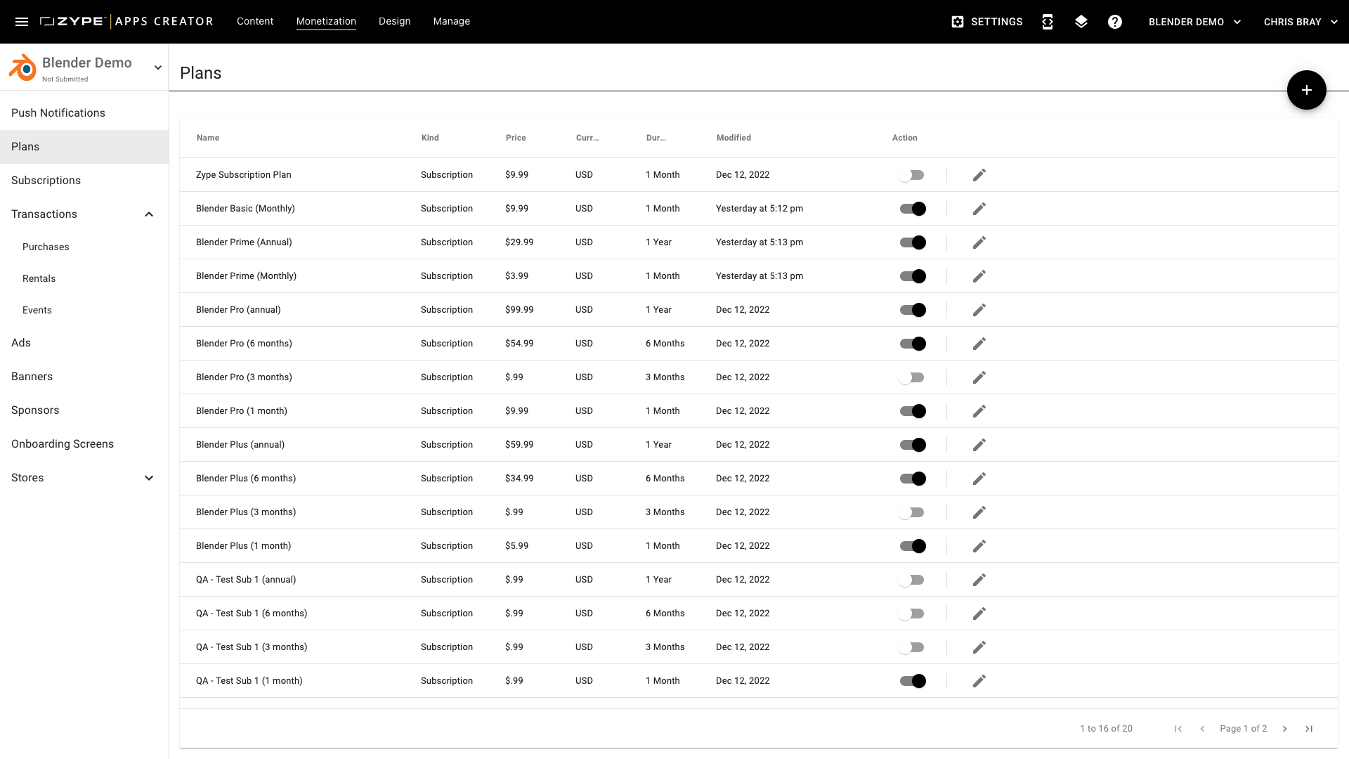Open the Blender Demo account dropdown
This screenshot has height=759, width=1349.
1194,22
